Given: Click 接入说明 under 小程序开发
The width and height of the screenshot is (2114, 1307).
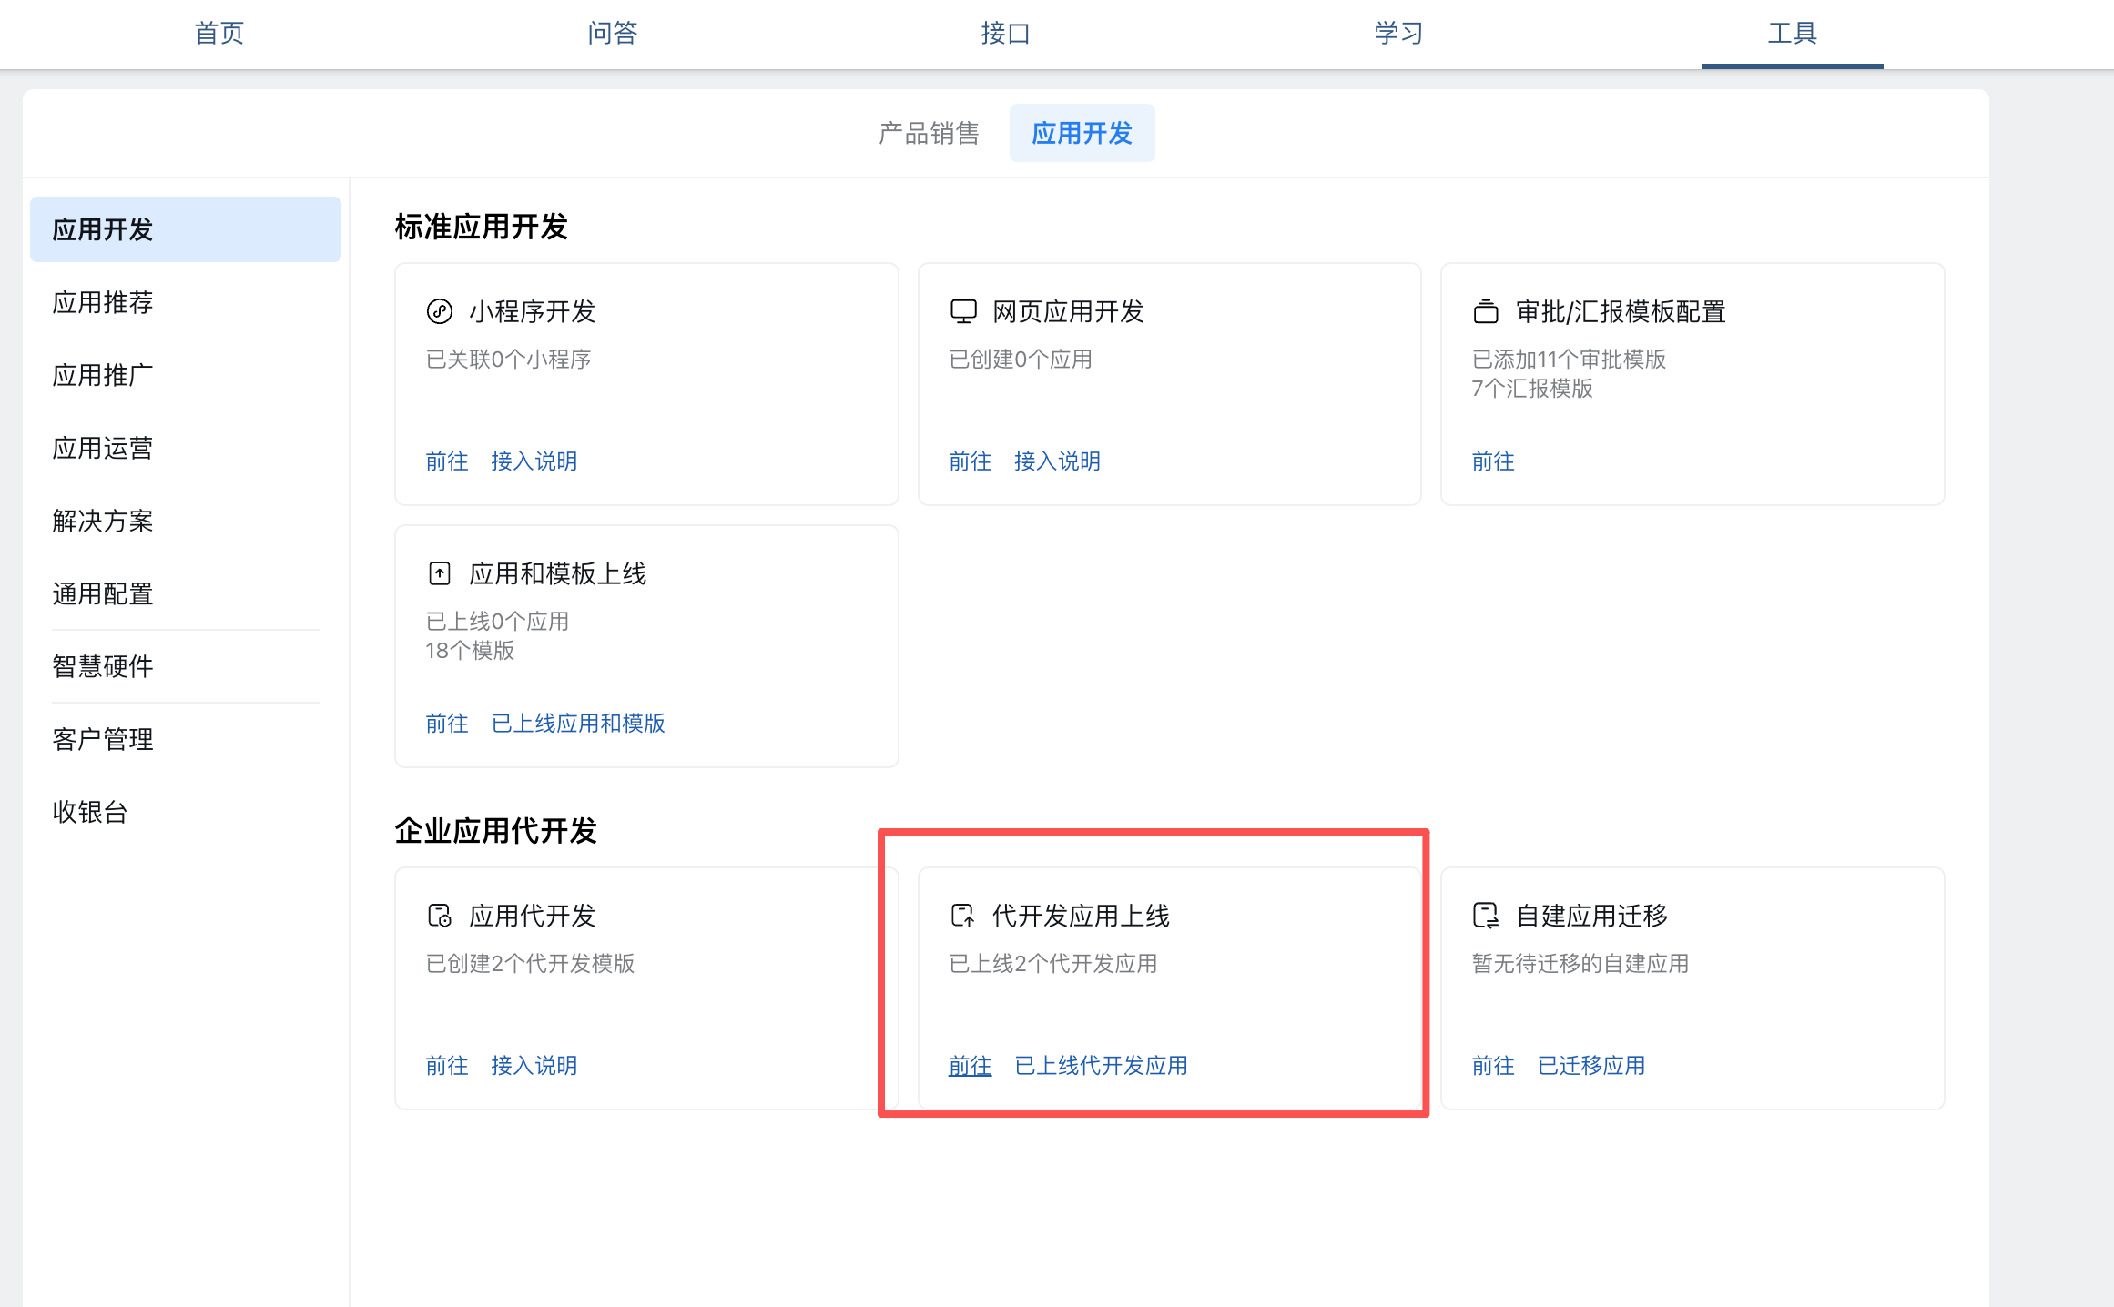Looking at the screenshot, I should pos(534,461).
